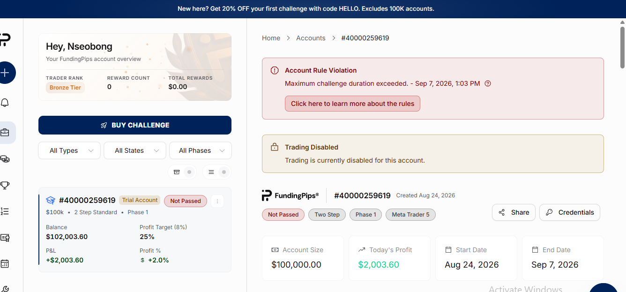The width and height of the screenshot is (626, 292).
Task: Open the notifications bell in sidebar
Action: 5,103
